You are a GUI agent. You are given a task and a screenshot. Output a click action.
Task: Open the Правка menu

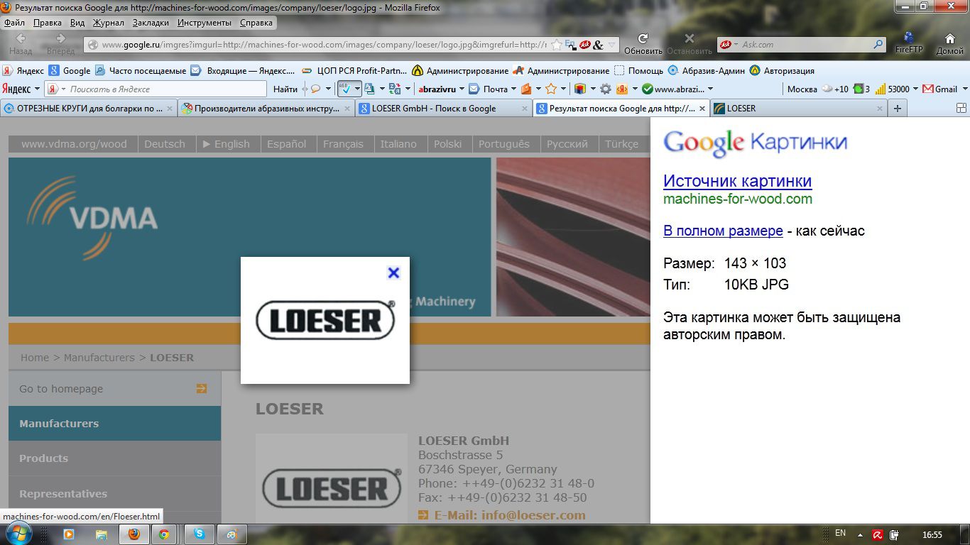coord(48,23)
